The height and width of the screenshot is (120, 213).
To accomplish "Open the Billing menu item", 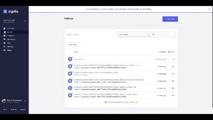I will tap(10, 50).
